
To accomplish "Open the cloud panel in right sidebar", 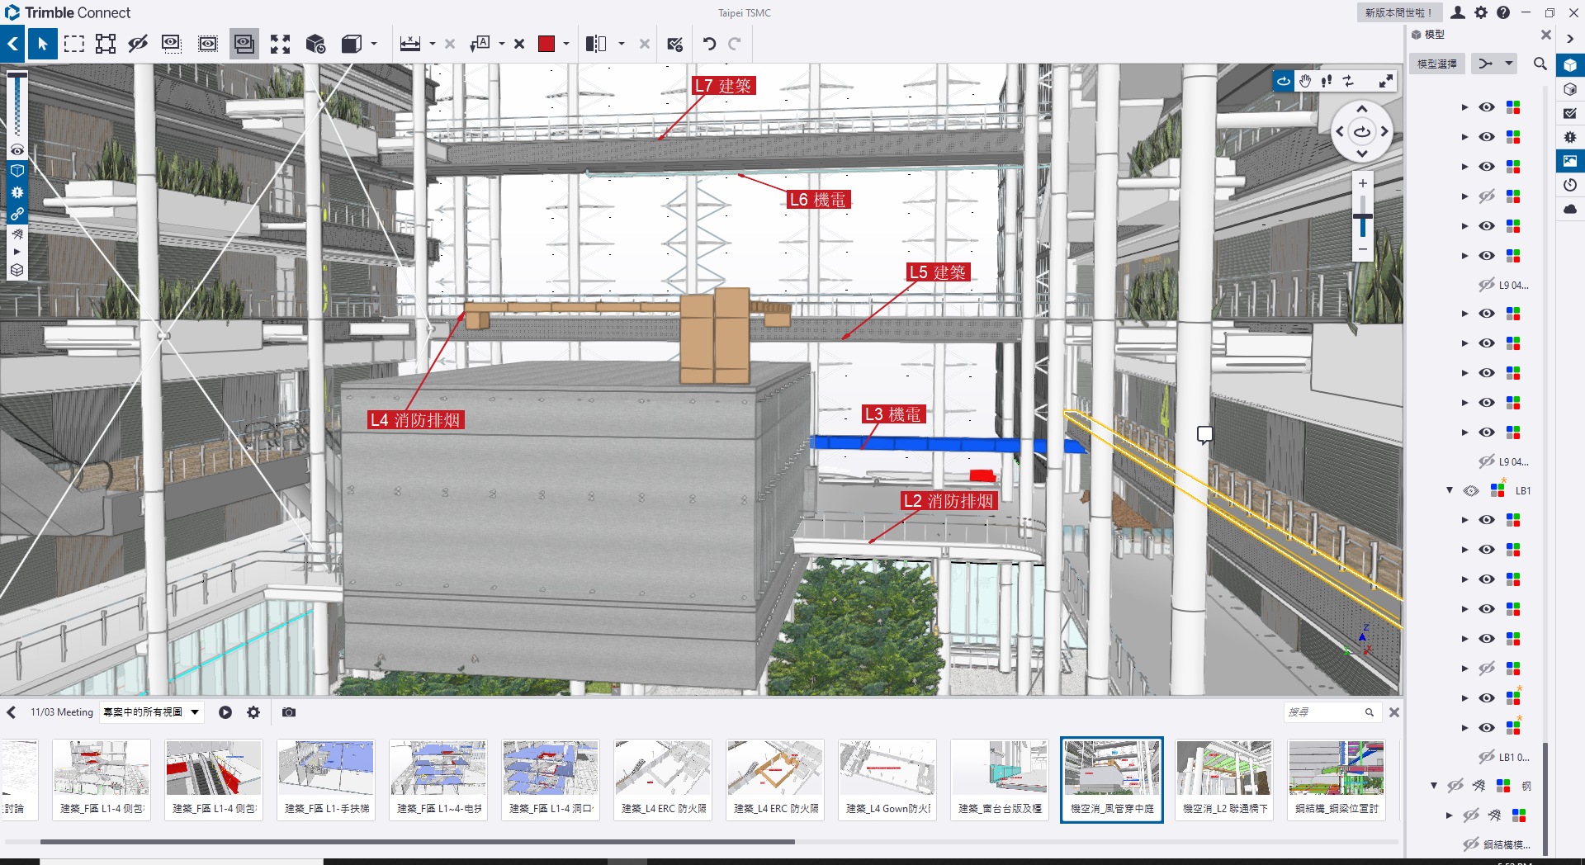I will pos(1570,209).
